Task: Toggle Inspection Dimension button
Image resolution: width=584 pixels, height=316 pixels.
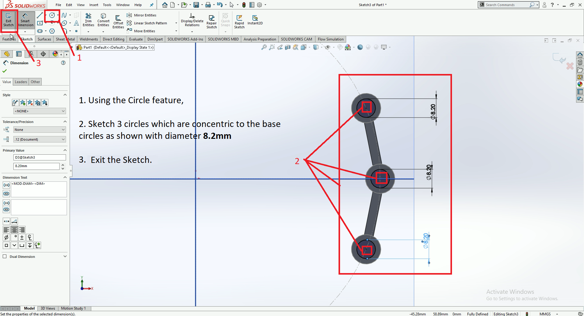Action: [6, 194]
